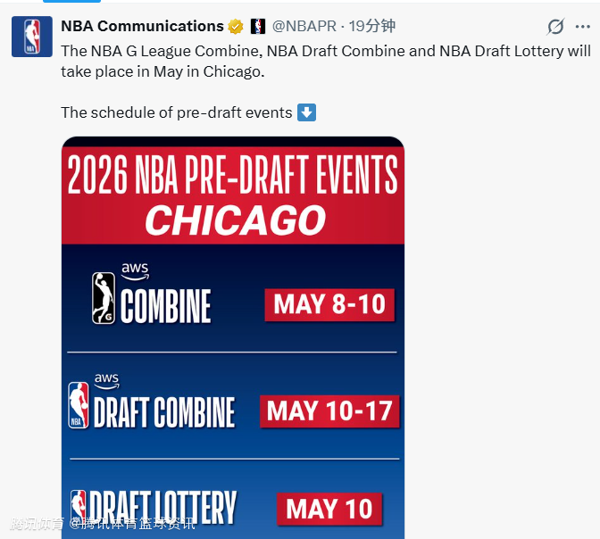This screenshot has height=539, width=600.
Task: Click the NBA Communications profile avatar
Action: 31,37
